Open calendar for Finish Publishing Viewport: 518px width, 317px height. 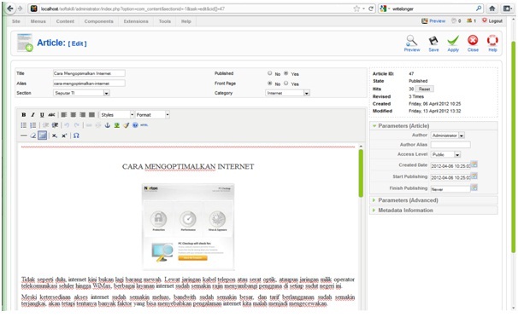tap(474, 187)
